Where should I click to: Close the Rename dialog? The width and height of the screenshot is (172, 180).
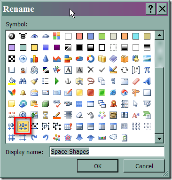(x=162, y=9)
